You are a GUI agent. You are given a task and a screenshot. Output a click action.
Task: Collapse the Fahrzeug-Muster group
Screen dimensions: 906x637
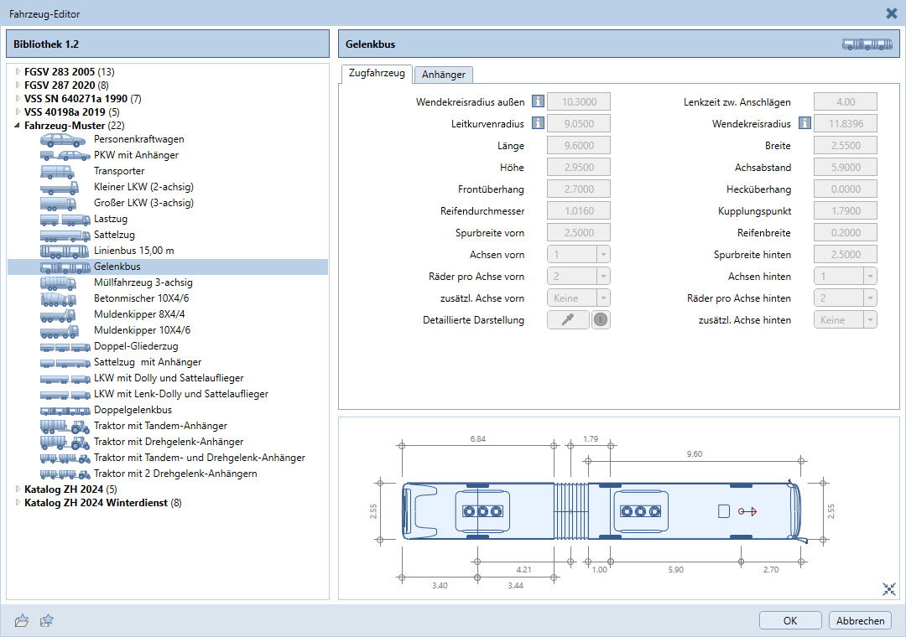(18, 126)
